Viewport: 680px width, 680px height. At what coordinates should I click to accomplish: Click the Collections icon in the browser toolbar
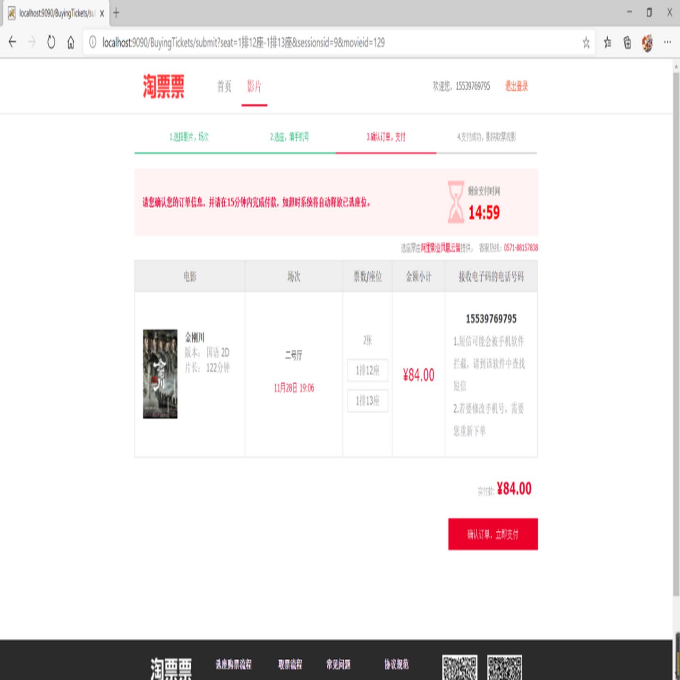pyautogui.click(x=627, y=42)
